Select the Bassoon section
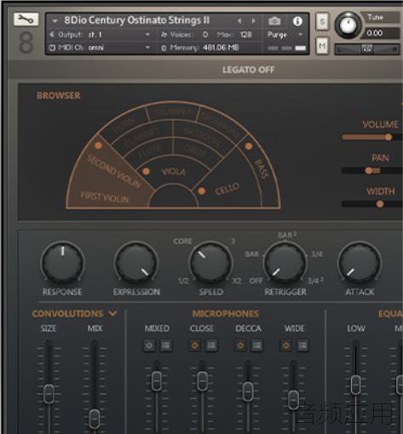This screenshot has width=403, height=434. 202,136
